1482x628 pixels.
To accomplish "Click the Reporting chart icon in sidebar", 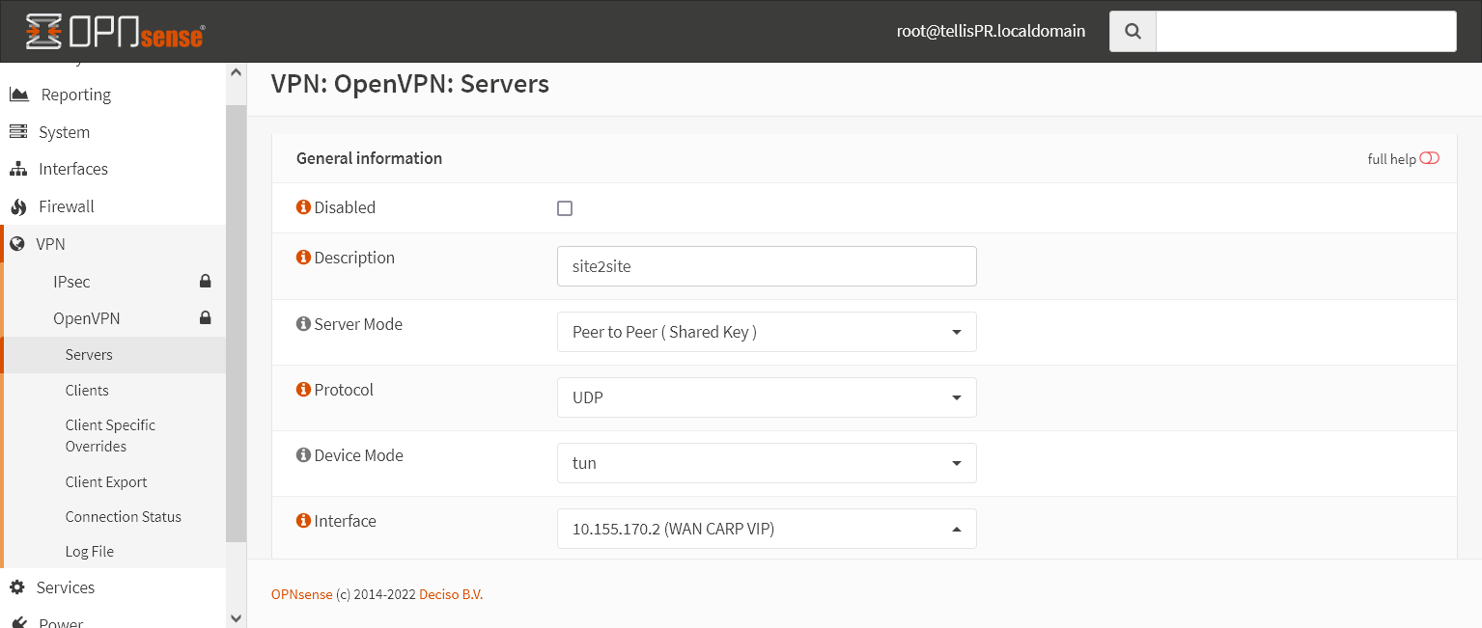I will pos(19,94).
